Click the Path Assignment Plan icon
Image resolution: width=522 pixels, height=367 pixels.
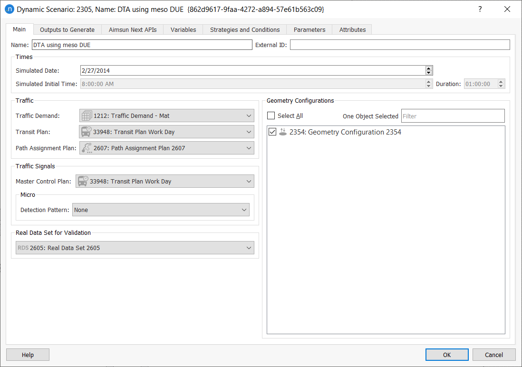click(x=86, y=148)
